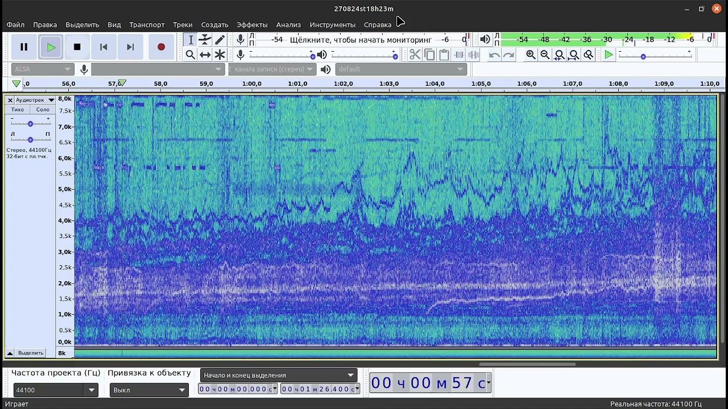Viewport: 728px width, 409px height.
Task: Select the Envelope tool
Action: pos(205,40)
